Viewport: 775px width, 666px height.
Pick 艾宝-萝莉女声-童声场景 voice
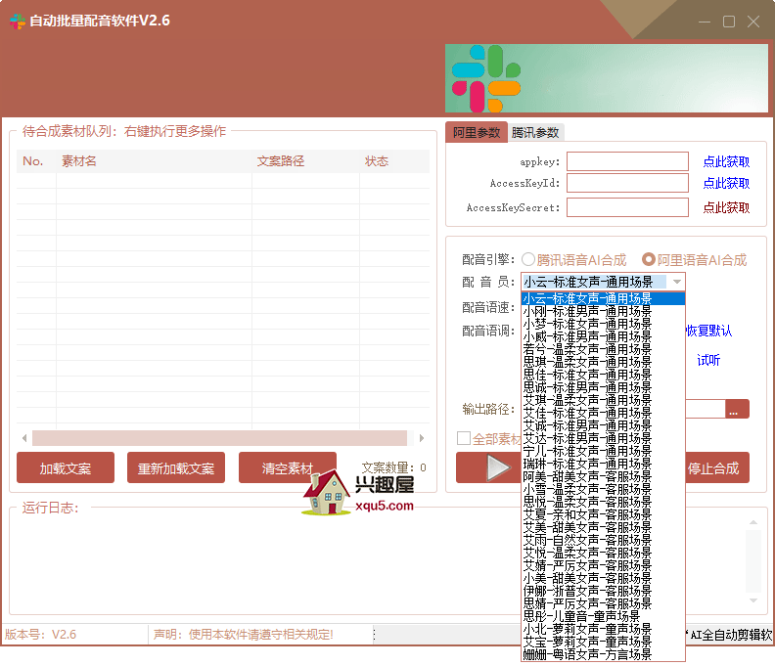604,642
